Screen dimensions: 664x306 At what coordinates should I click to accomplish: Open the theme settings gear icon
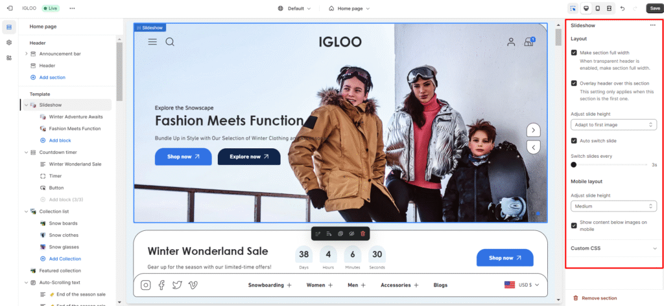[9, 42]
